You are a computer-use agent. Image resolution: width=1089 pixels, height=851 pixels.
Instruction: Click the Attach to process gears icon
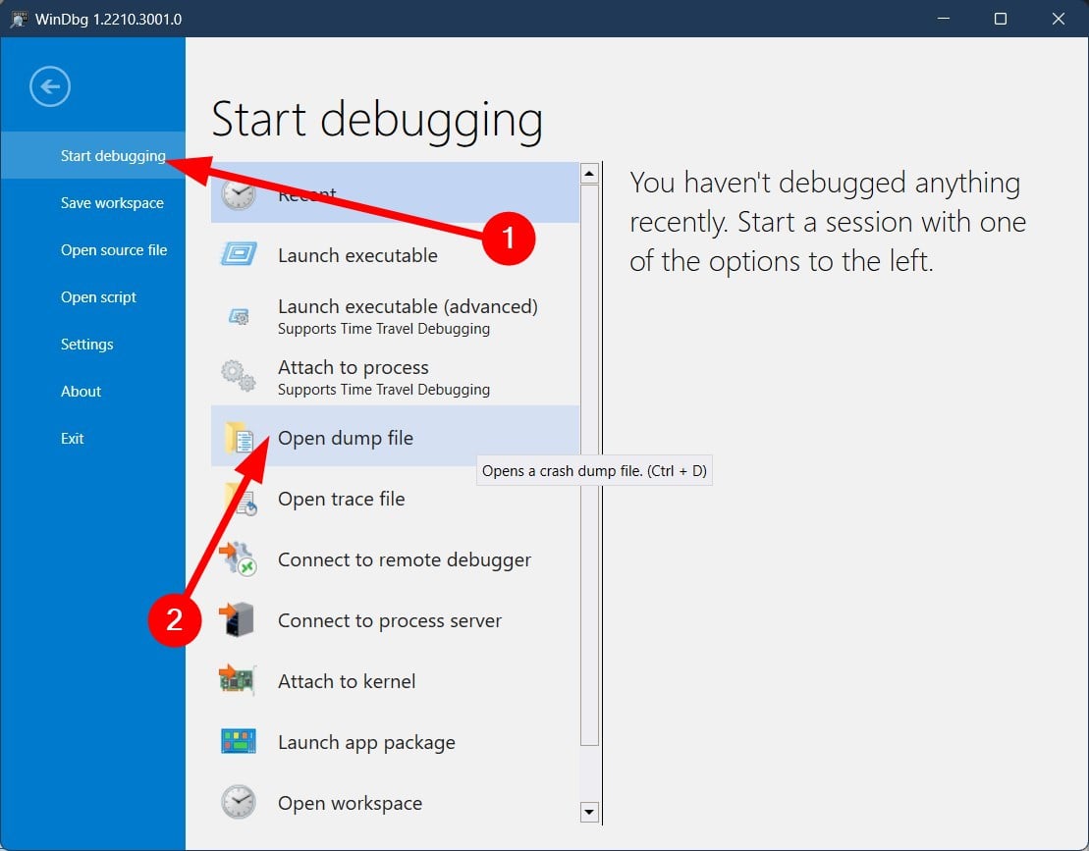(x=239, y=376)
